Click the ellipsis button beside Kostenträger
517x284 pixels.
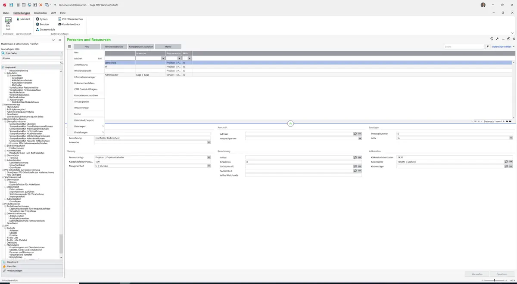[511, 166]
